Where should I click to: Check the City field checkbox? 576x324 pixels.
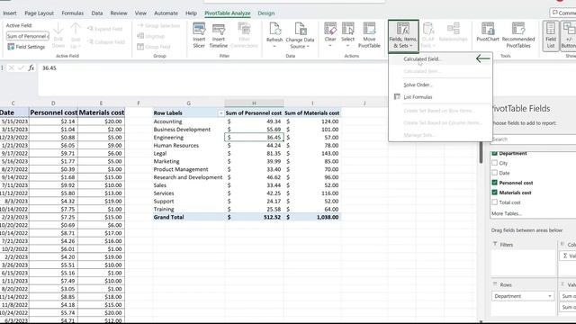[x=494, y=163]
